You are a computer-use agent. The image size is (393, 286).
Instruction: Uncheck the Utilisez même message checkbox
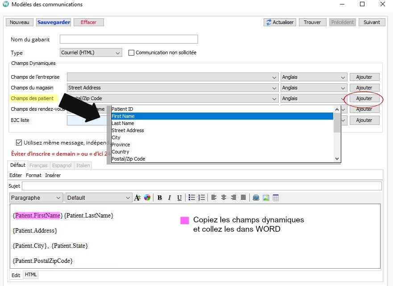(x=19, y=143)
